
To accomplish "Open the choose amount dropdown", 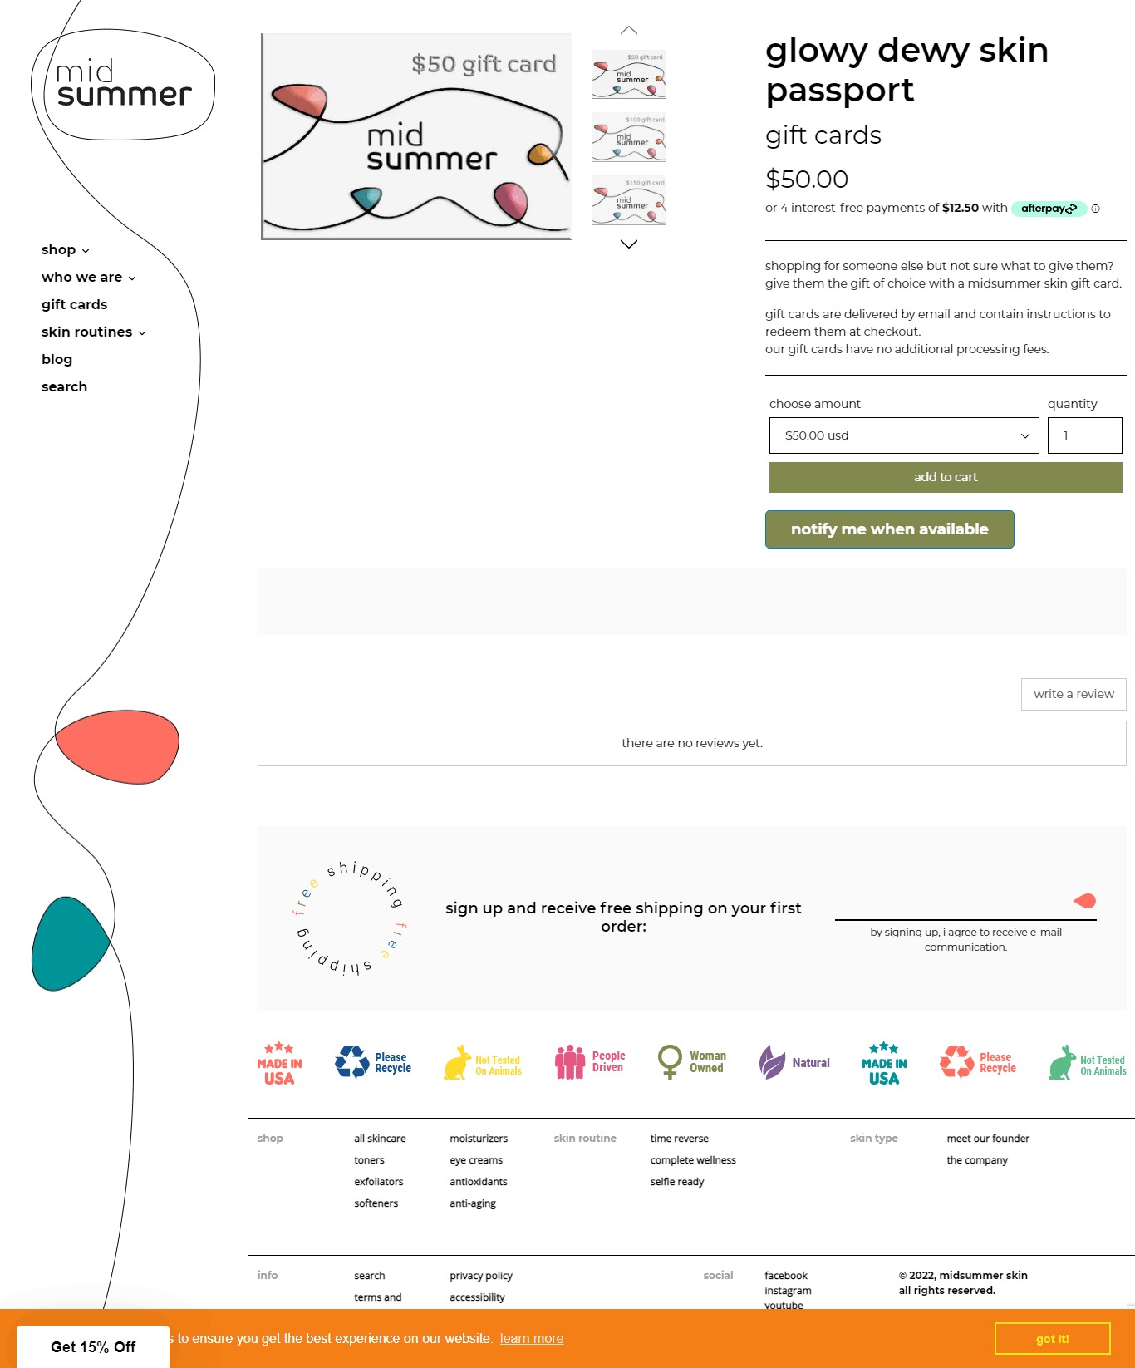I will tap(903, 435).
